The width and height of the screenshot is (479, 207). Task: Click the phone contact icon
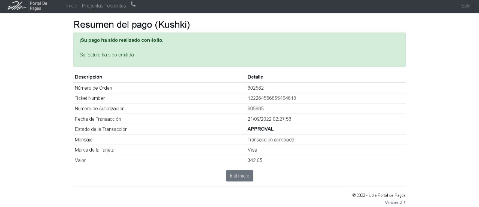coord(133,4)
